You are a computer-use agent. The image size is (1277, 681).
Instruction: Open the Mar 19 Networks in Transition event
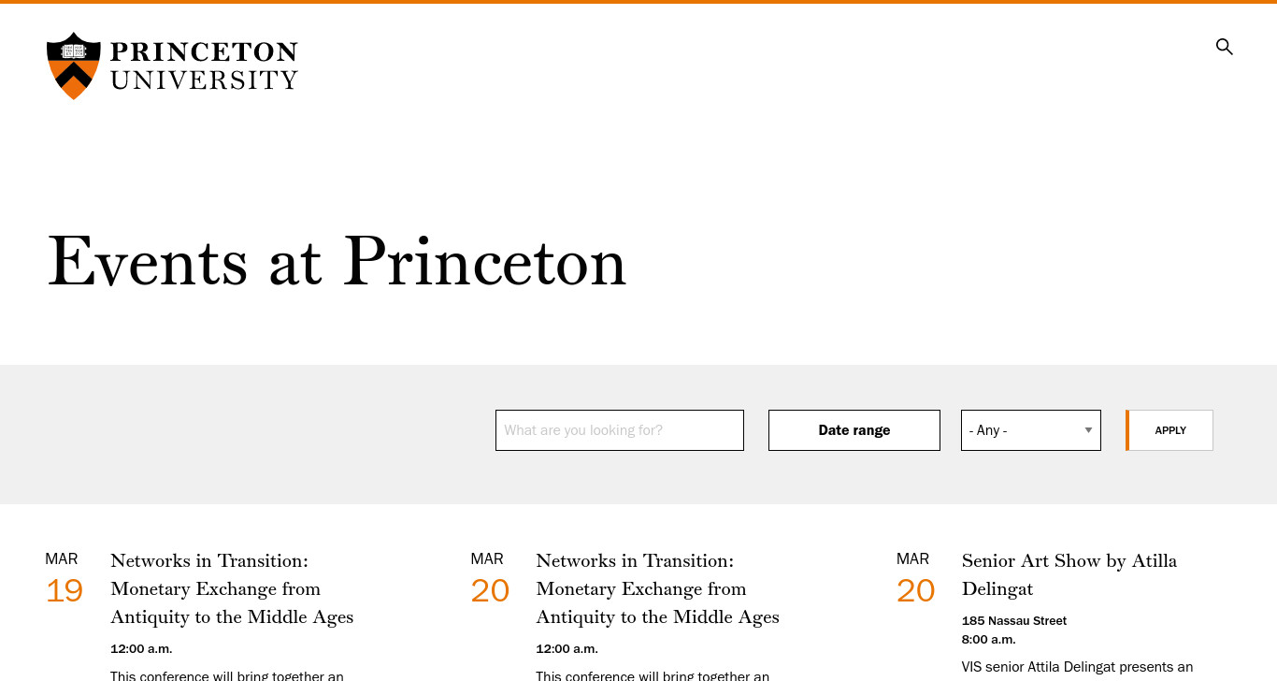tap(232, 588)
